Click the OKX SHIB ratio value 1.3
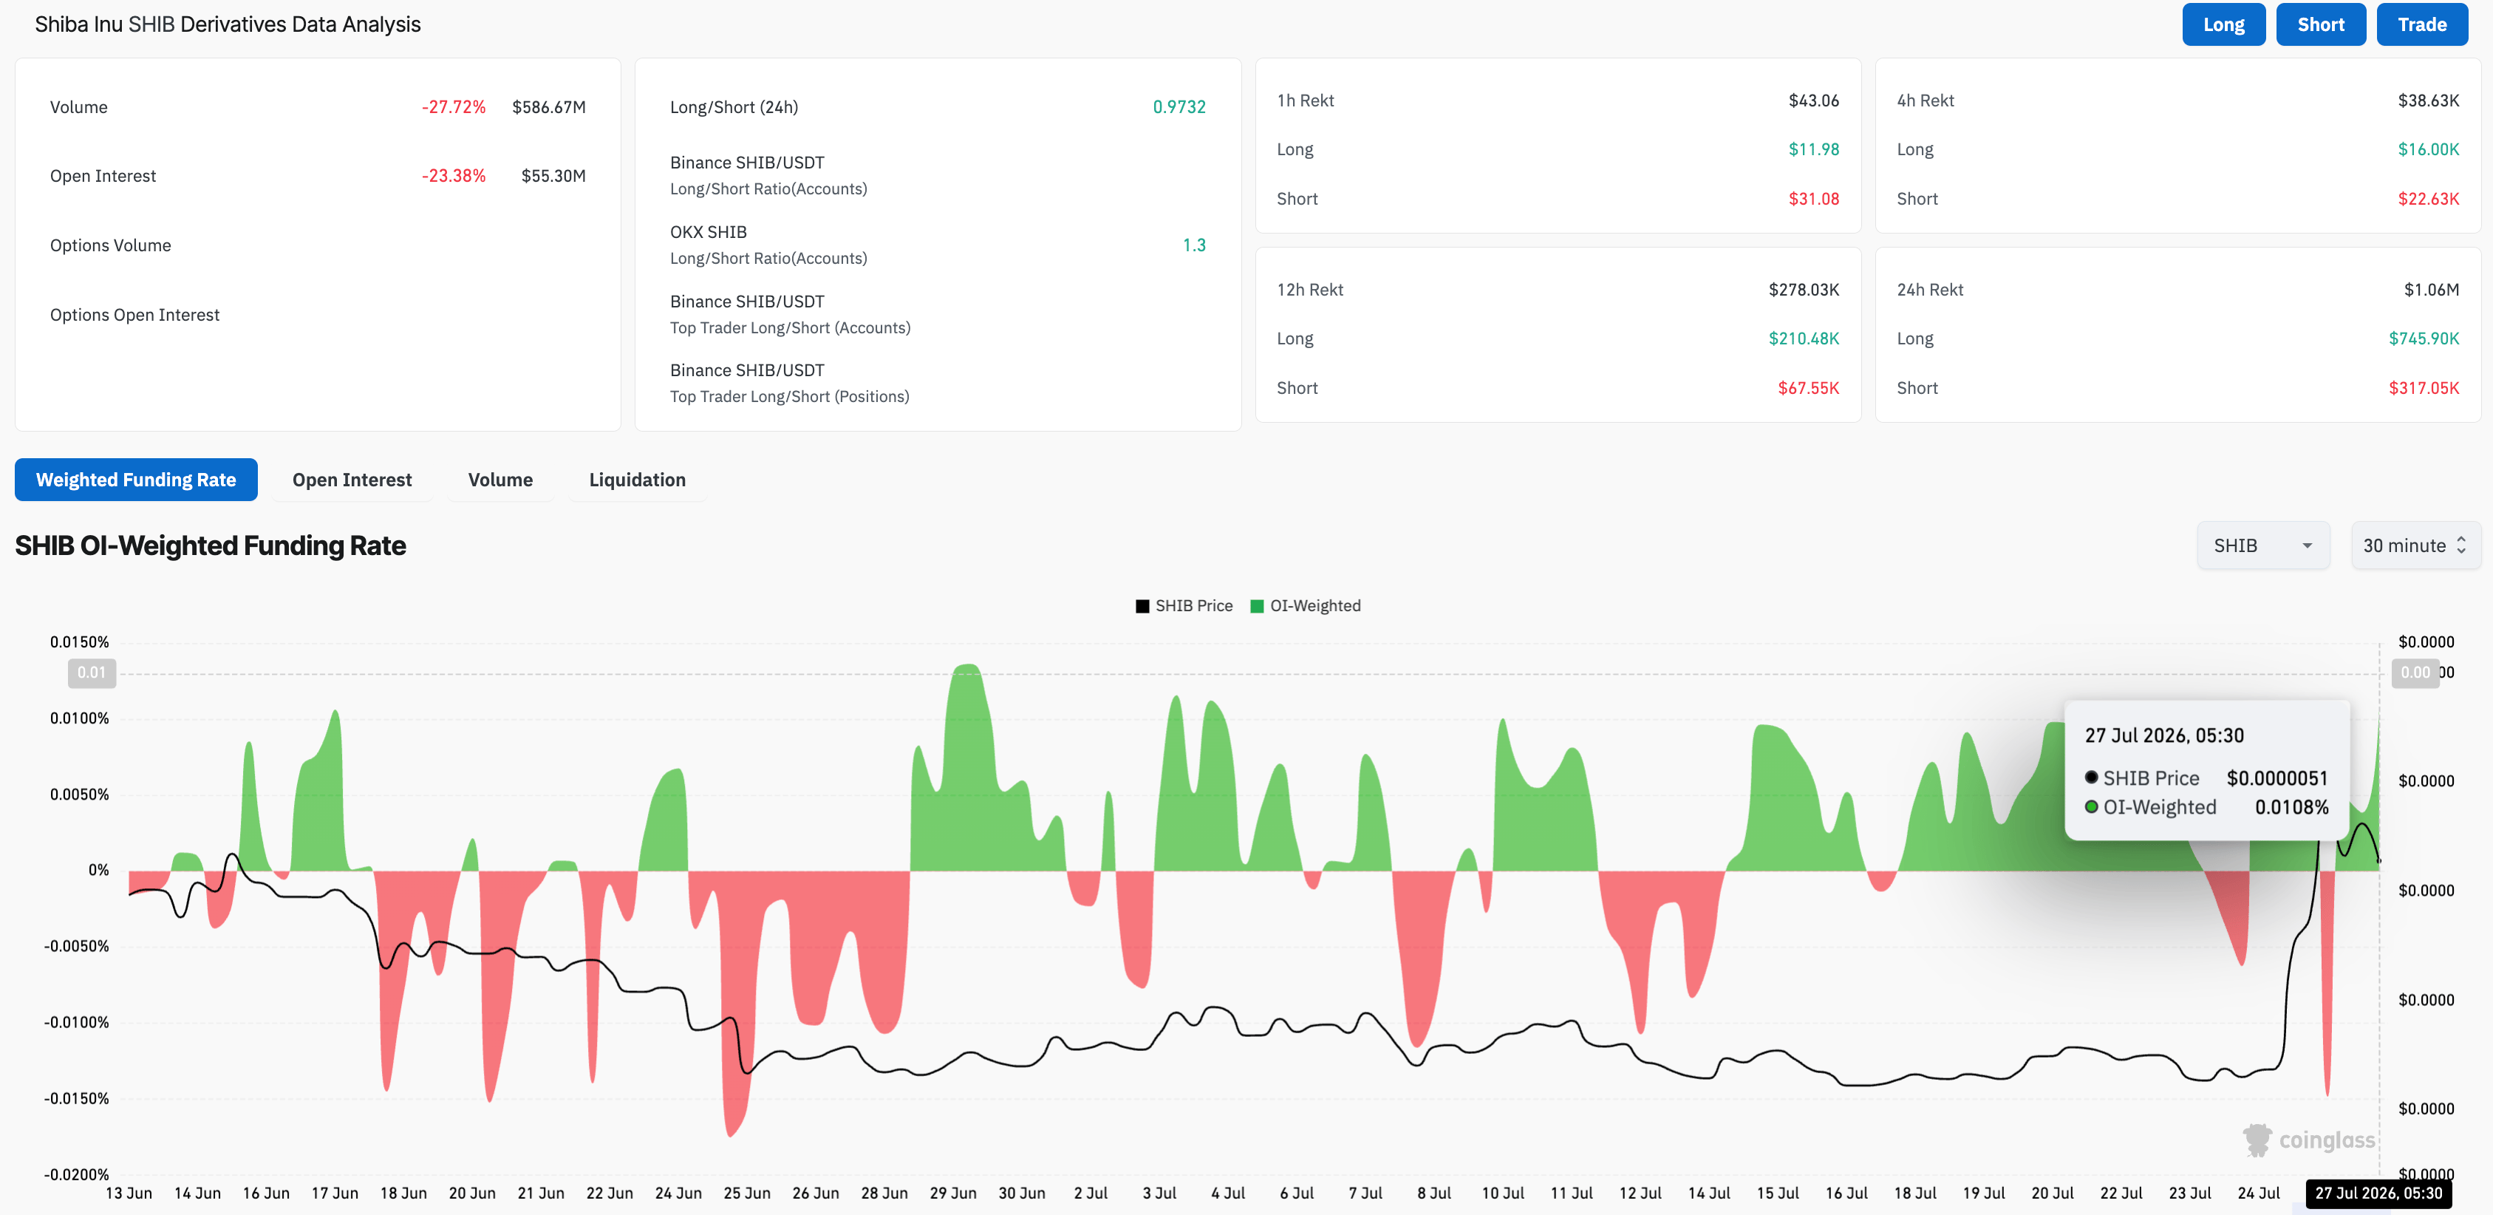The height and width of the screenshot is (1215, 2493). (x=1194, y=246)
